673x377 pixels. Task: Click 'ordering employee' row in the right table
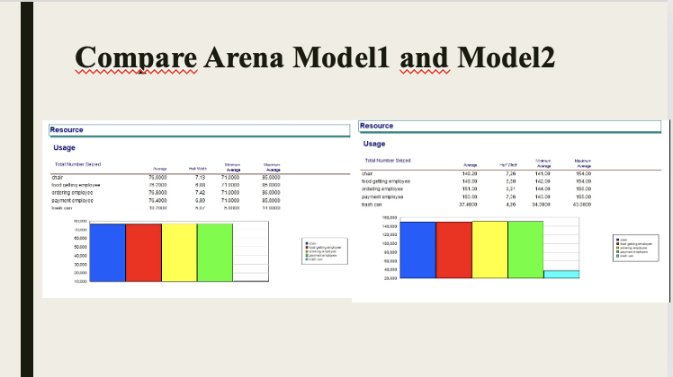pyautogui.click(x=382, y=188)
